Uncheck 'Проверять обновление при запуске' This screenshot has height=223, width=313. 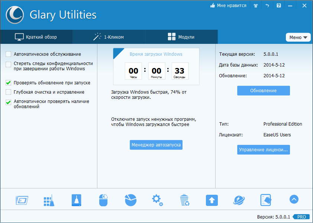[9, 83]
